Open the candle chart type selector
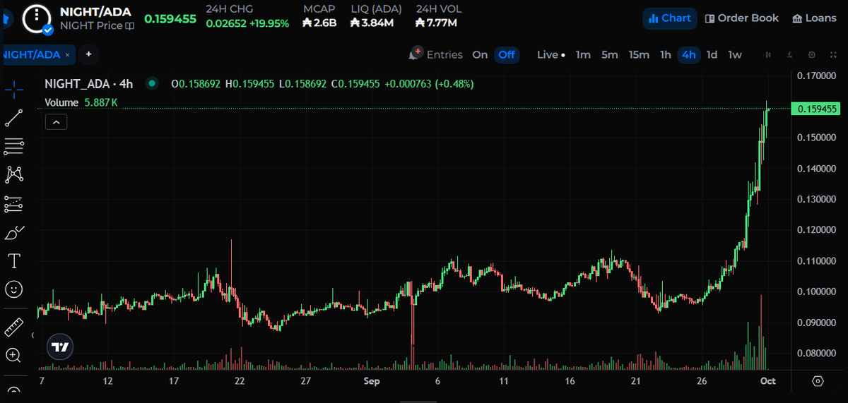 coord(768,54)
